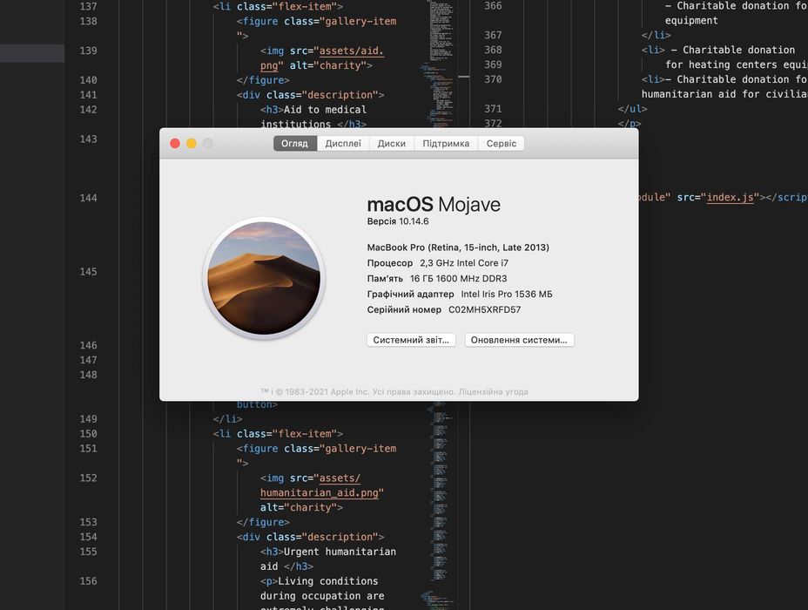Click line number 144 in left editor
The image size is (808, 610).
point(88,198)
